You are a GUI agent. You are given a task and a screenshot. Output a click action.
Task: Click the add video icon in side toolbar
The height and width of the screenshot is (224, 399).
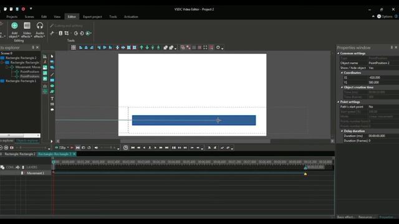(45, 79)
